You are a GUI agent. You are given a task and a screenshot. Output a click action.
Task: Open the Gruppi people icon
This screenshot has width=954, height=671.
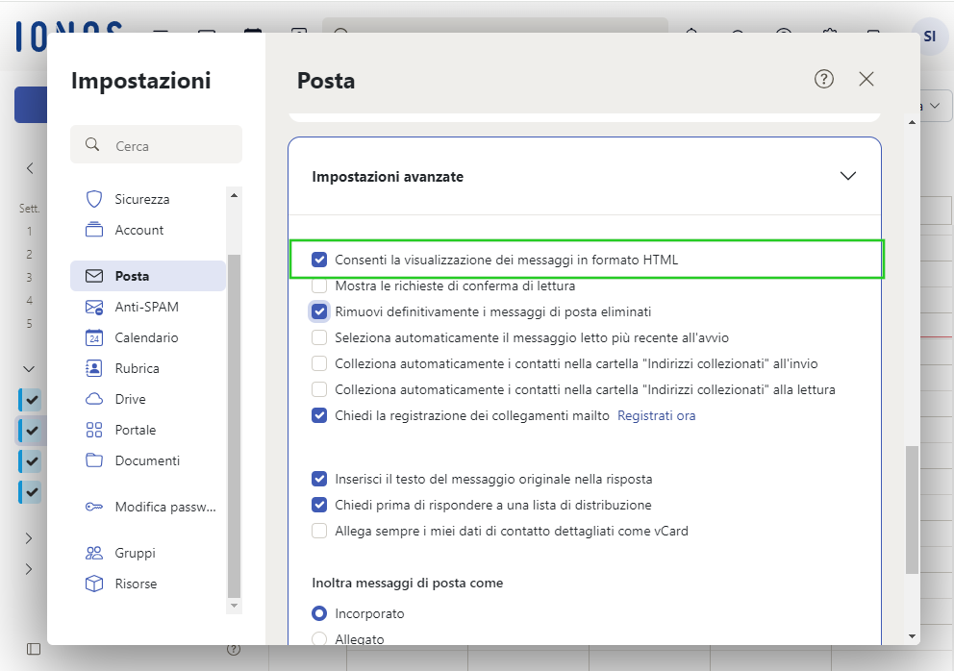pos(93,553)
